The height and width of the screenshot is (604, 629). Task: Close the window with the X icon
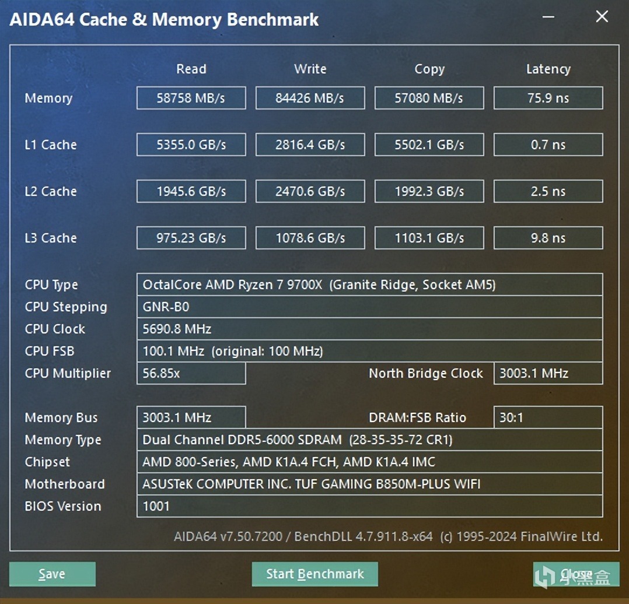point(602,17)
